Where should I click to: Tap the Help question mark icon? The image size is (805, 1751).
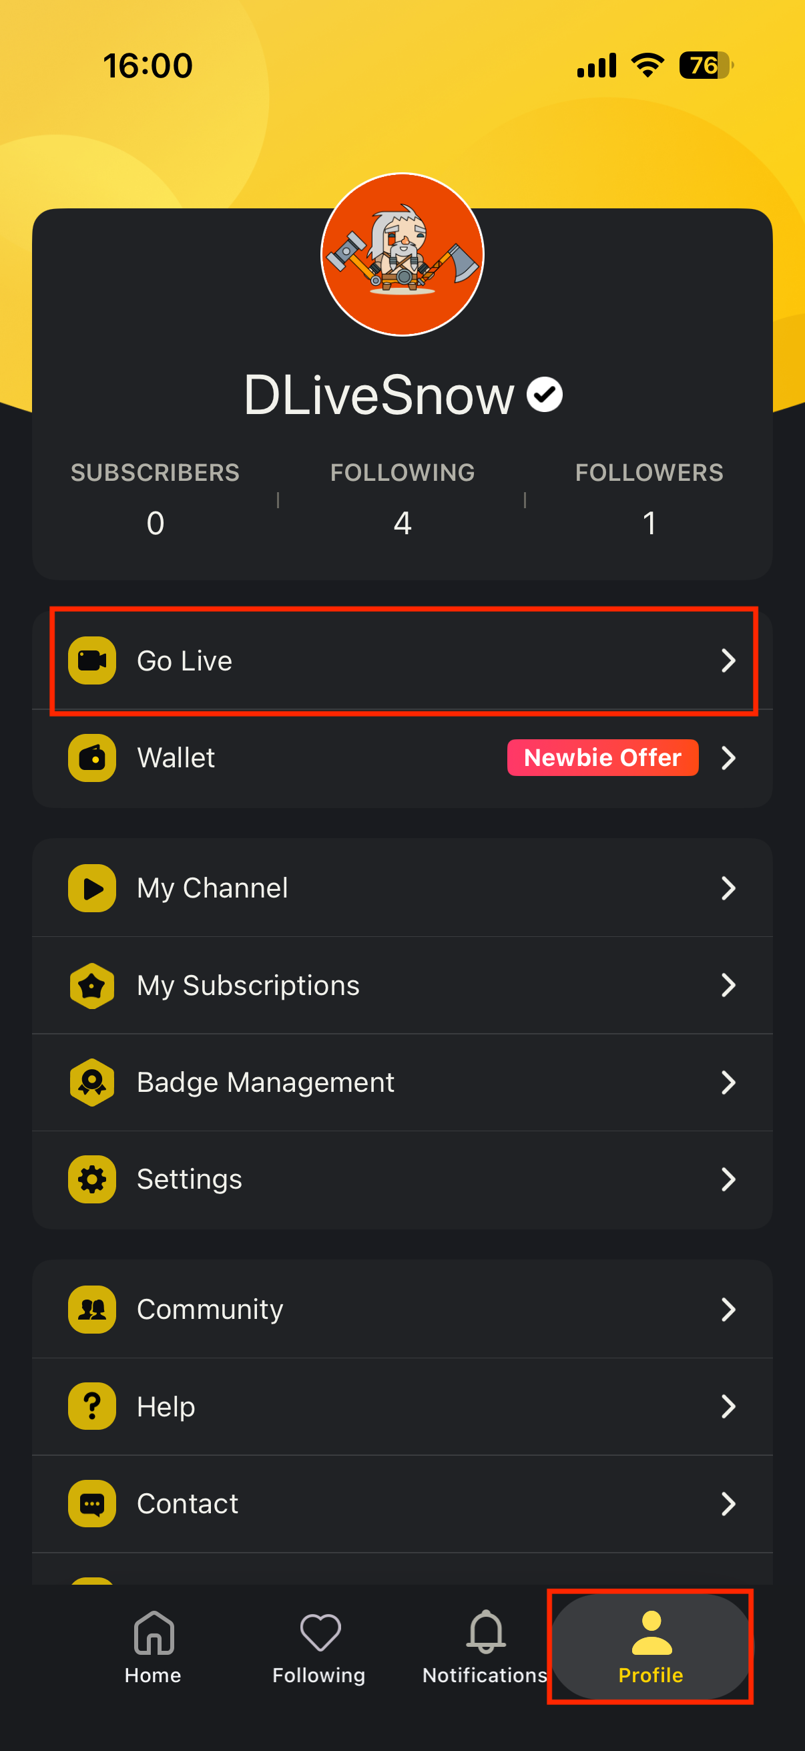(91, 1406)
